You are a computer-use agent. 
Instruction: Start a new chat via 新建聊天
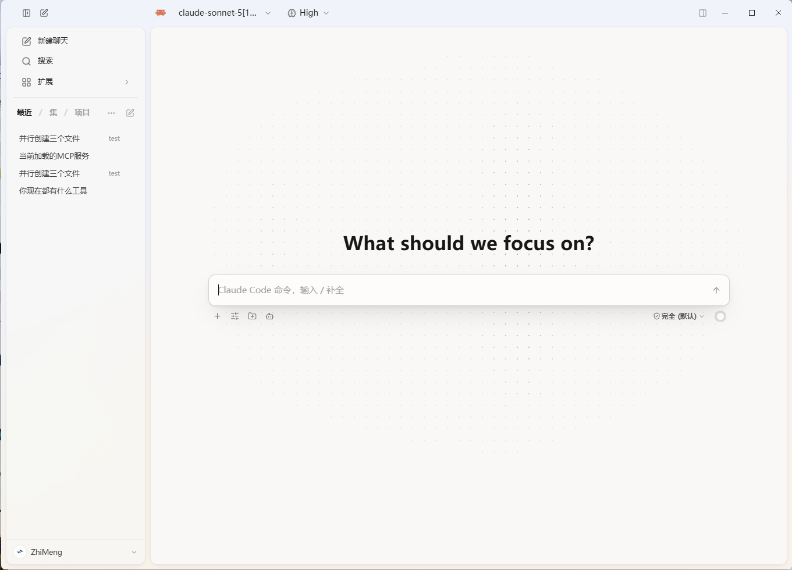pos(76,41)
